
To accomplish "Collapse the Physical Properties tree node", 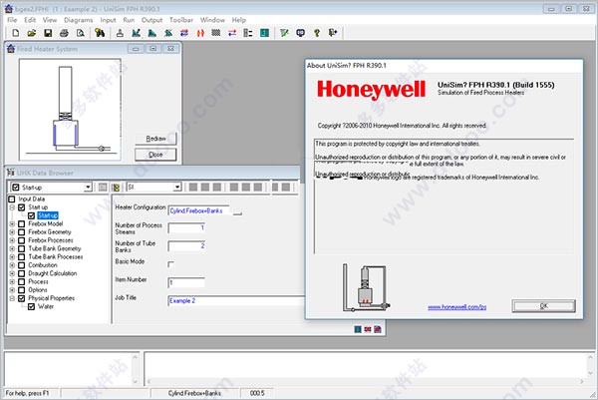I will (12, 298).
